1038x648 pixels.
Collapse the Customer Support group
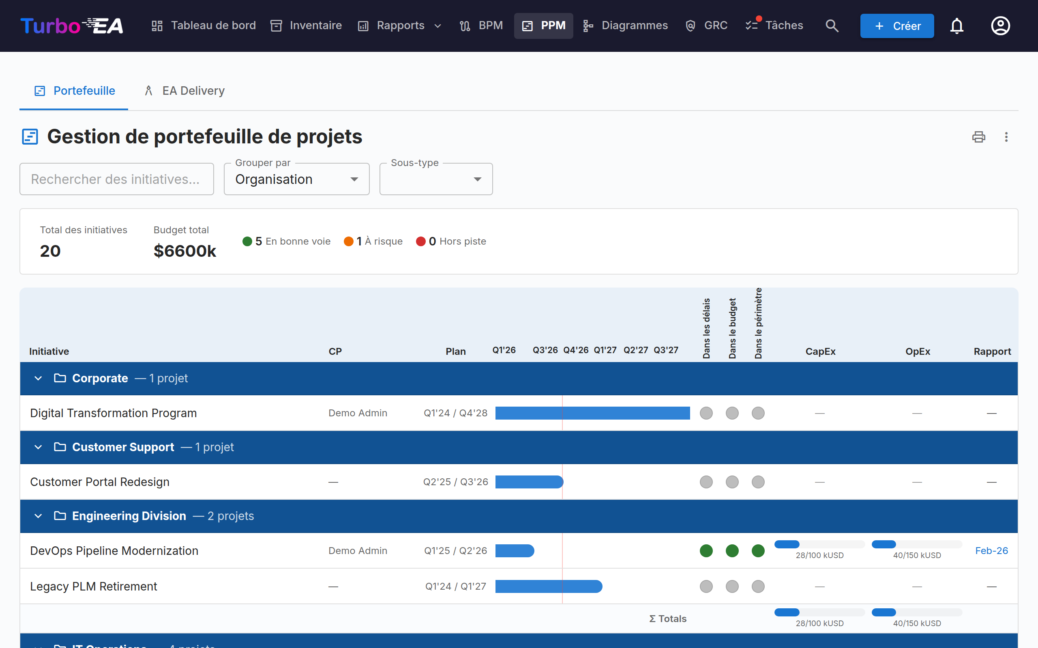(x=38, y=447)
